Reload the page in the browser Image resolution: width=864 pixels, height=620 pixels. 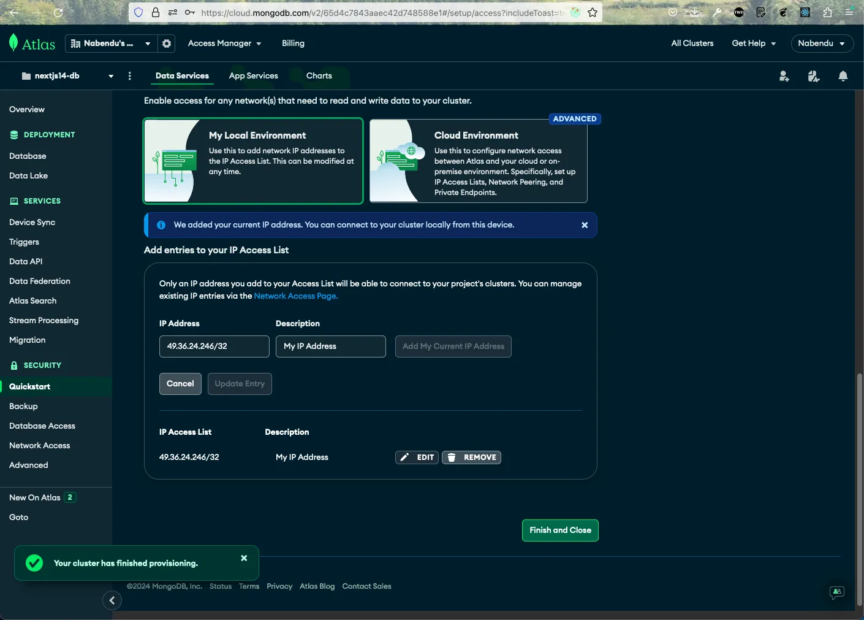[x=58, y=12]
